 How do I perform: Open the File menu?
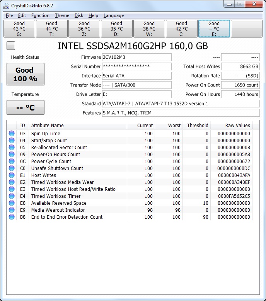[9, 15]
